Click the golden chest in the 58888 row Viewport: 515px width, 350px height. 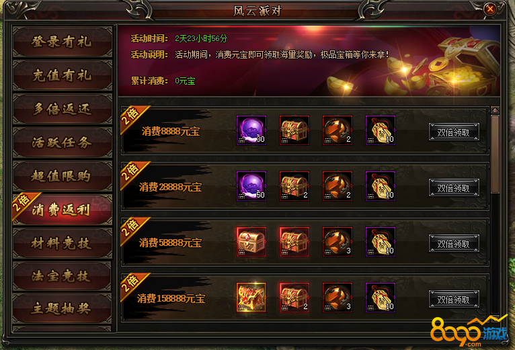click(251, 242)
